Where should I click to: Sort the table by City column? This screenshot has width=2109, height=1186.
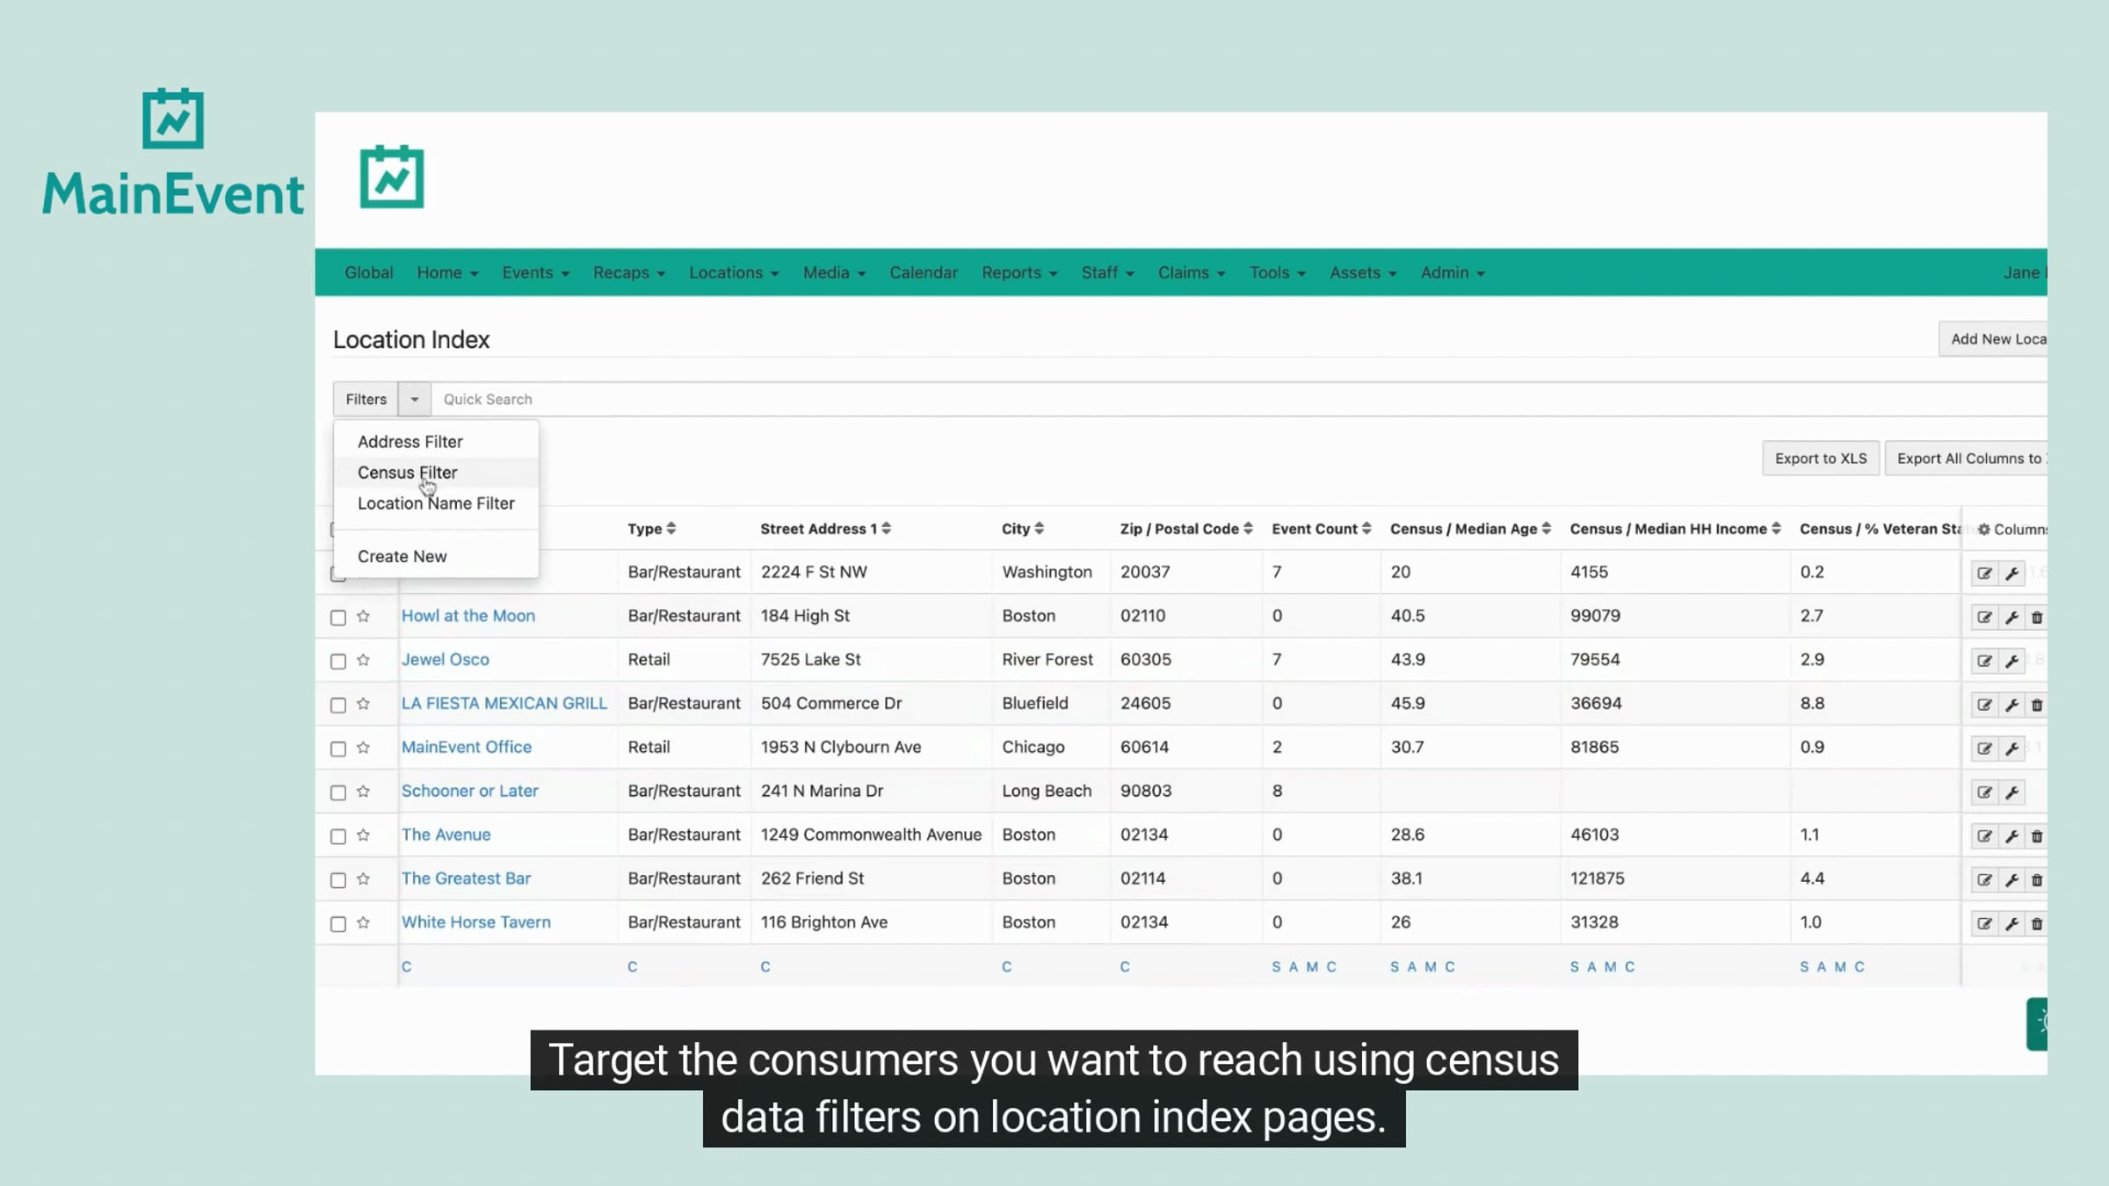pos(1023,529)
